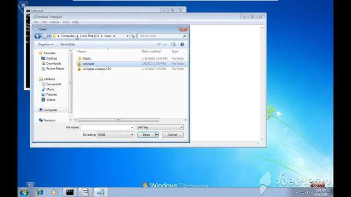Expand arrow after Users in breadcrumb

(114, 36)
